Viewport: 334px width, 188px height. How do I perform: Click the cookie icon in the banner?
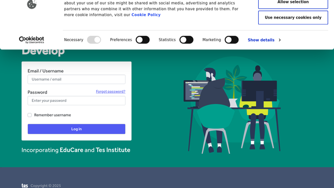pyautogui.click(x=32, y=4)
